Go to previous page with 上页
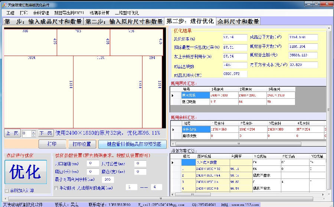Screen dimensions: 334x207 (x=12, y=133)
